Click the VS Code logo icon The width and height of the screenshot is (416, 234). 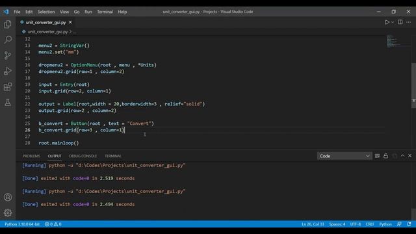click(6, 12)
